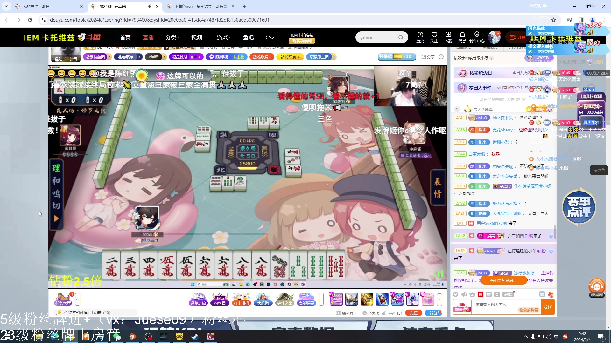Click the 令 icon in chat toolbar
Viewport: 611px width, 343px height.
[x=497, y=294]
